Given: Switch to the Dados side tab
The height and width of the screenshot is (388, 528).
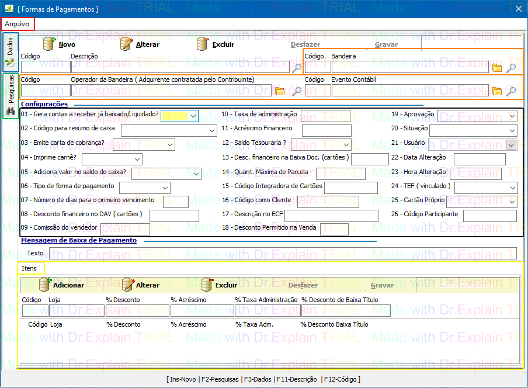Looking at the screenshot, I should (x=10, y=53).
